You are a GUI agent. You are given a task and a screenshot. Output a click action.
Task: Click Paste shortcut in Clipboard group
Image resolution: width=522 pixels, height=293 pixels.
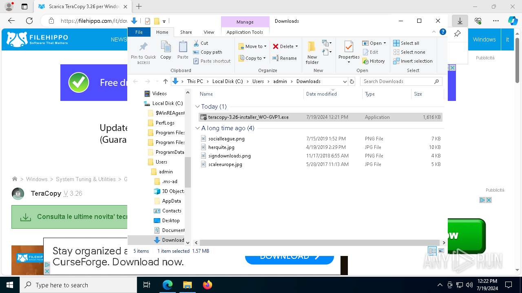(x=212, y=61)
